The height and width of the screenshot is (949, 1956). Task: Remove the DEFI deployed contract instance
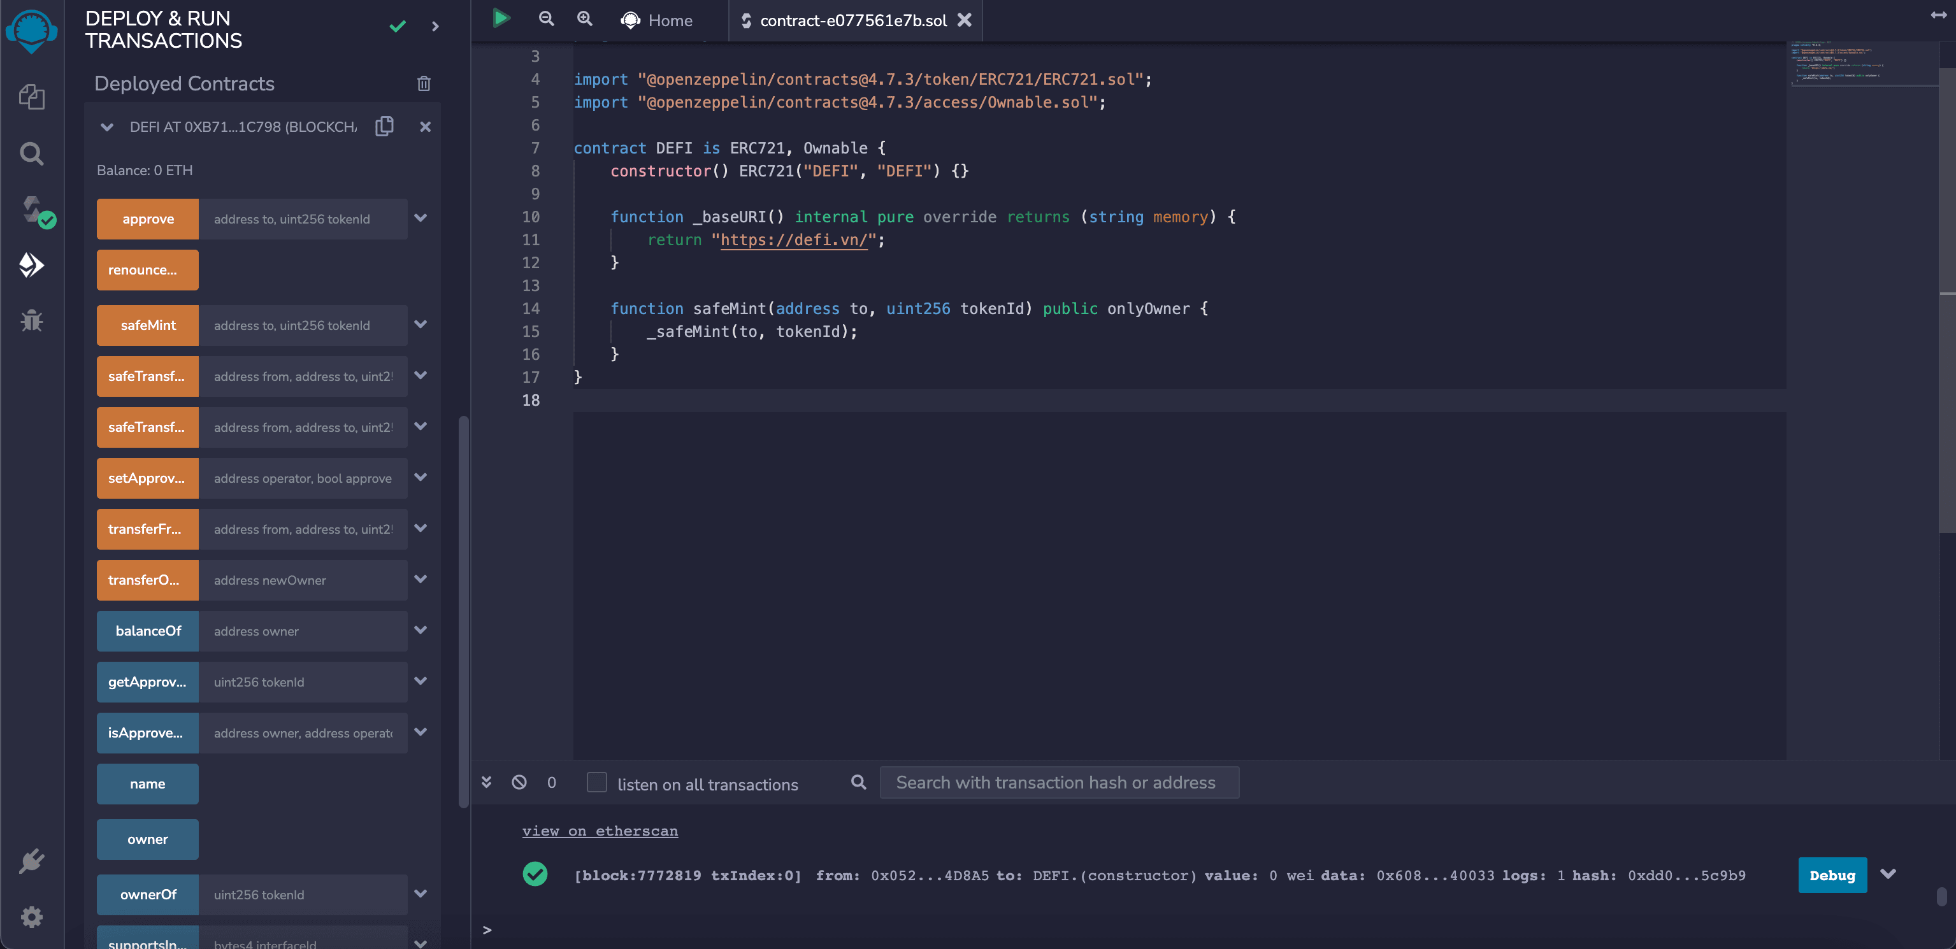pyautogui.click(x=425, y=127)
